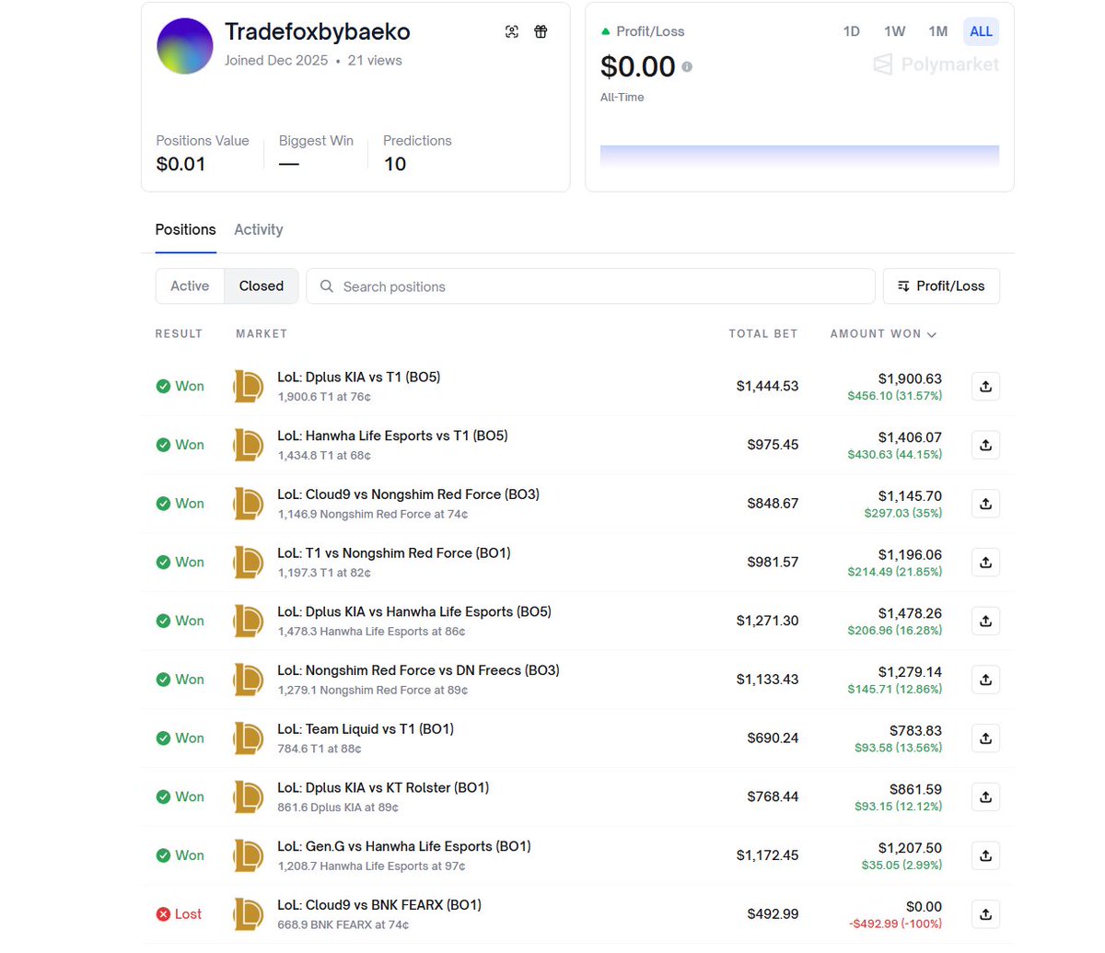Image resolution: width=1105 pixels, height=953 pixels.
Task: Click the '668.9 BNK FEARX at 74¢' detail
Action: point(343,924)
